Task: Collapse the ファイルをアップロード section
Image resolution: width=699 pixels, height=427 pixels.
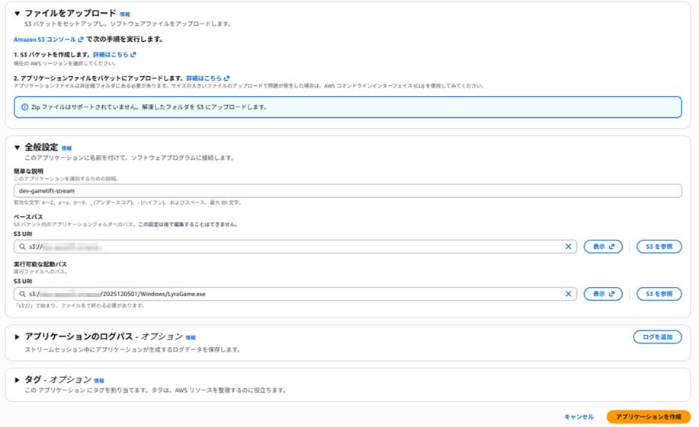Action: [x=18, y=14]
